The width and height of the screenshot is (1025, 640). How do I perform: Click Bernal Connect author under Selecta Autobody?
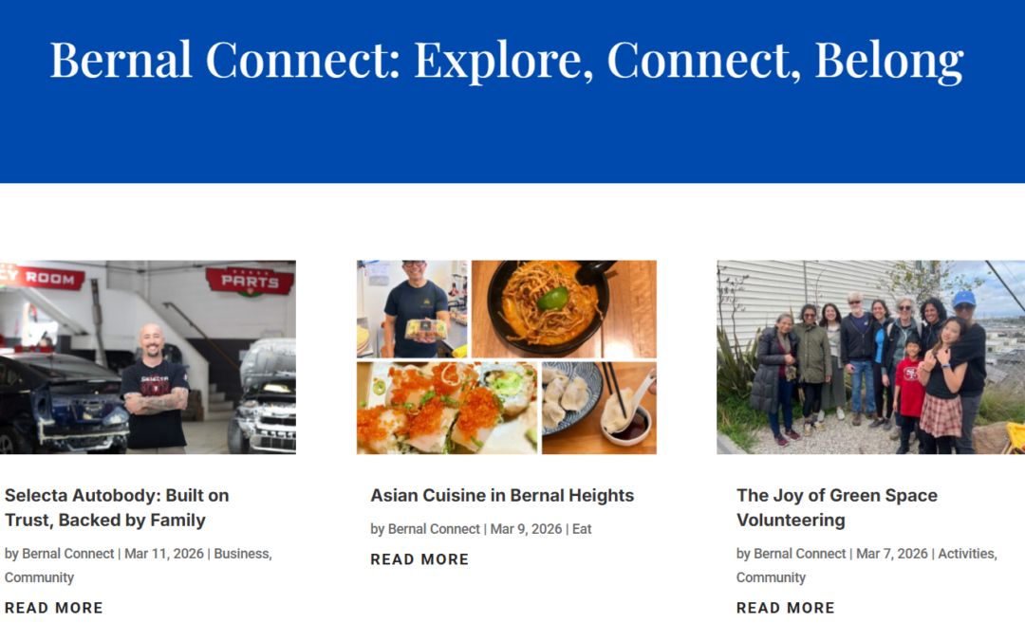click(68, 554)
